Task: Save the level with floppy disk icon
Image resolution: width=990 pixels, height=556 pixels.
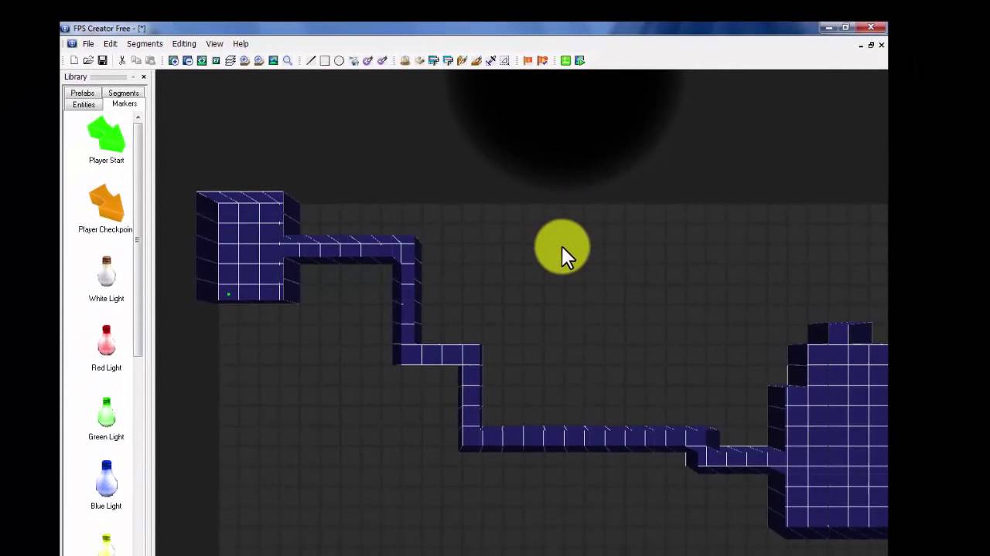Action: click(102, 60)
